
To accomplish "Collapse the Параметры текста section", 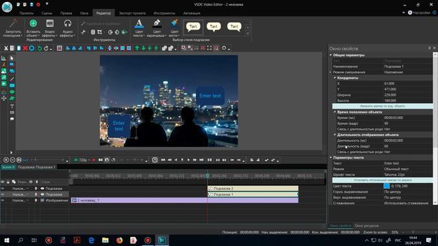I will 331,158.
